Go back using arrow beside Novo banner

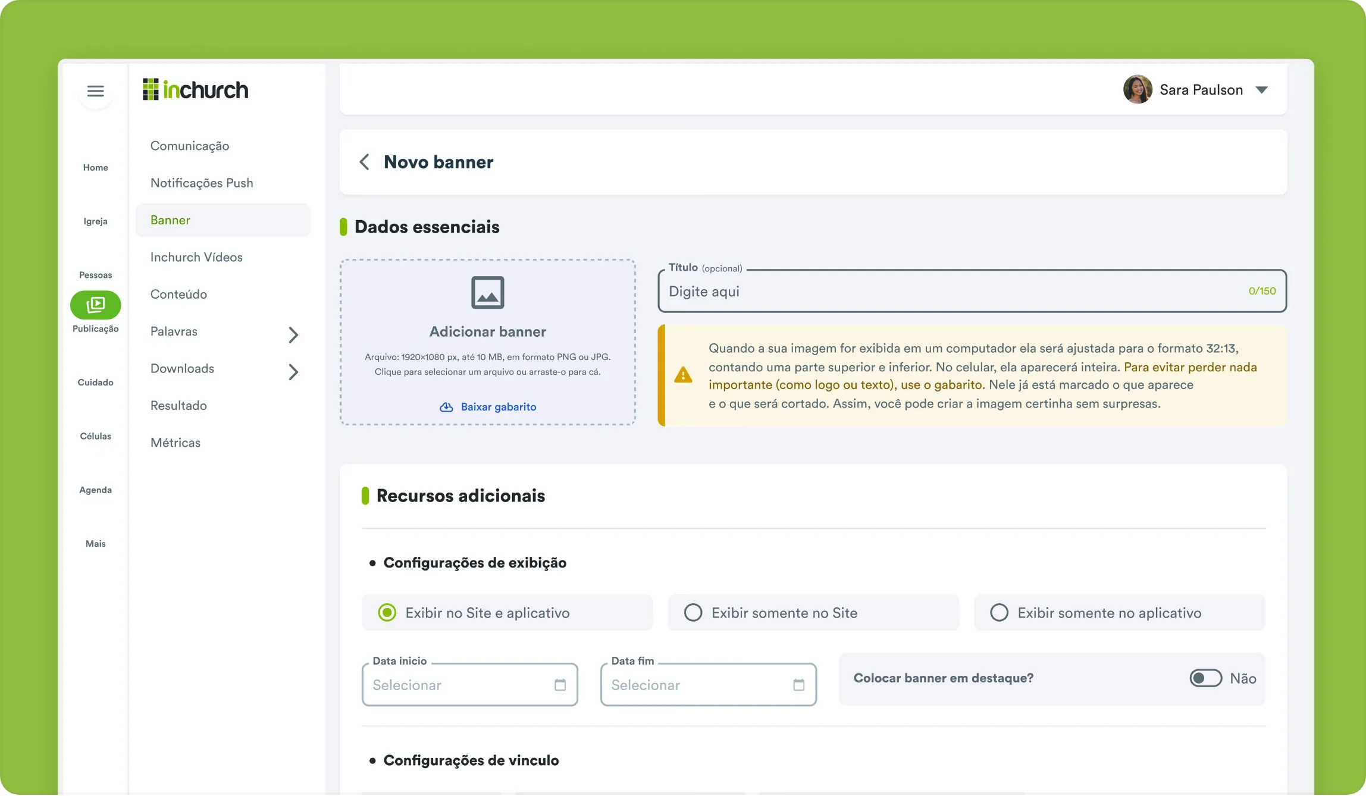[x=364, y=162]
